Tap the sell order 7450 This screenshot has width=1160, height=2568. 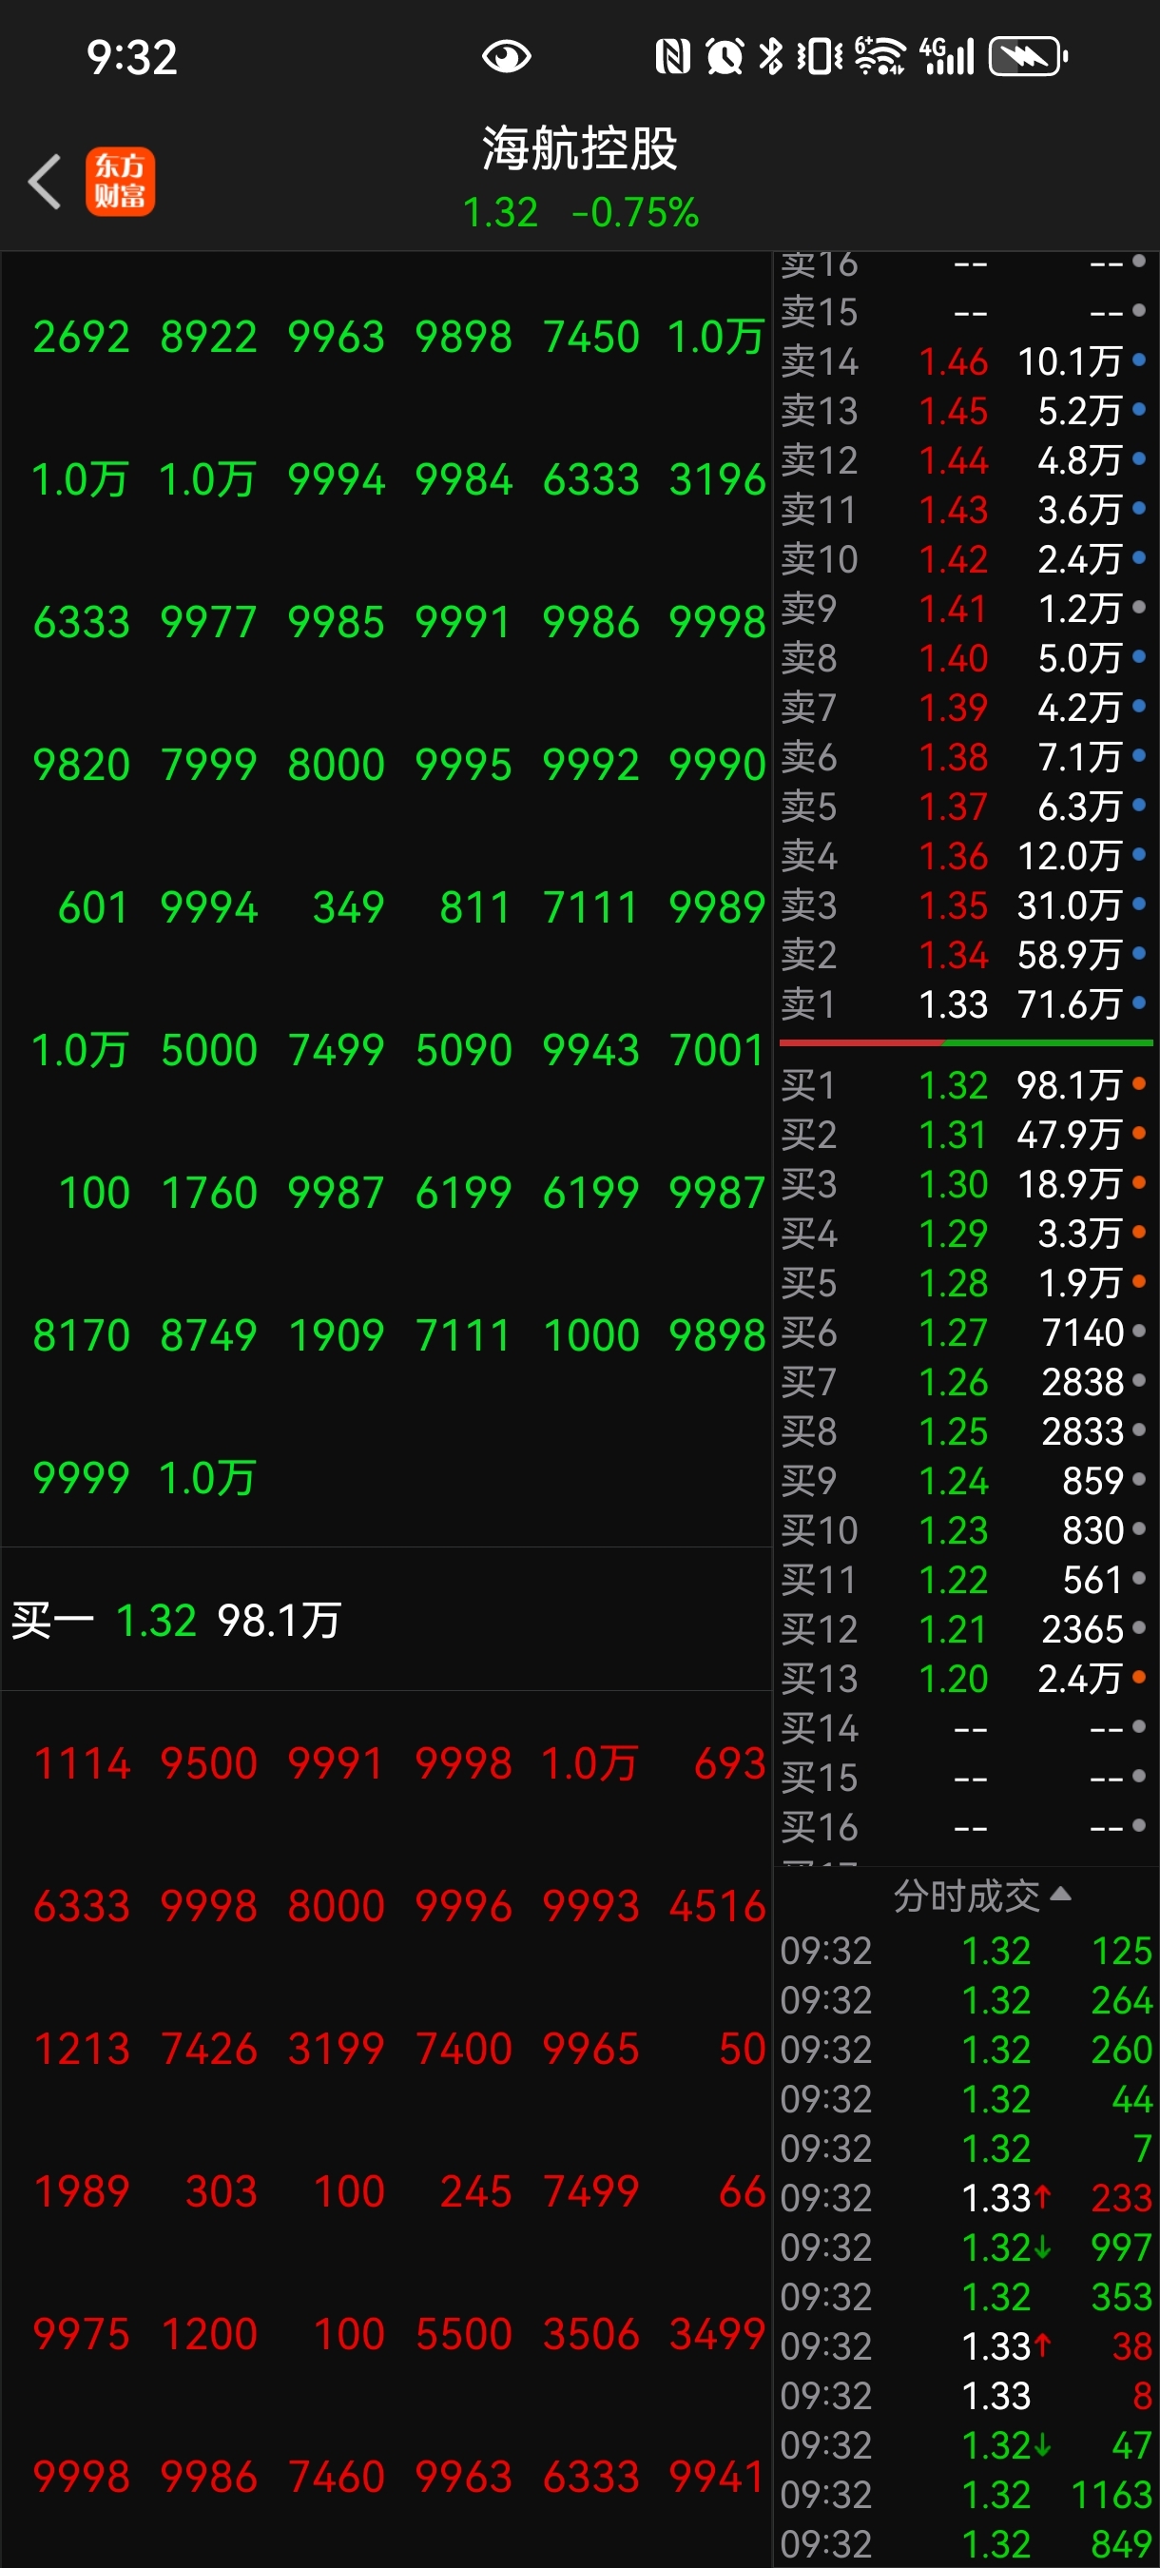point(591,337)
